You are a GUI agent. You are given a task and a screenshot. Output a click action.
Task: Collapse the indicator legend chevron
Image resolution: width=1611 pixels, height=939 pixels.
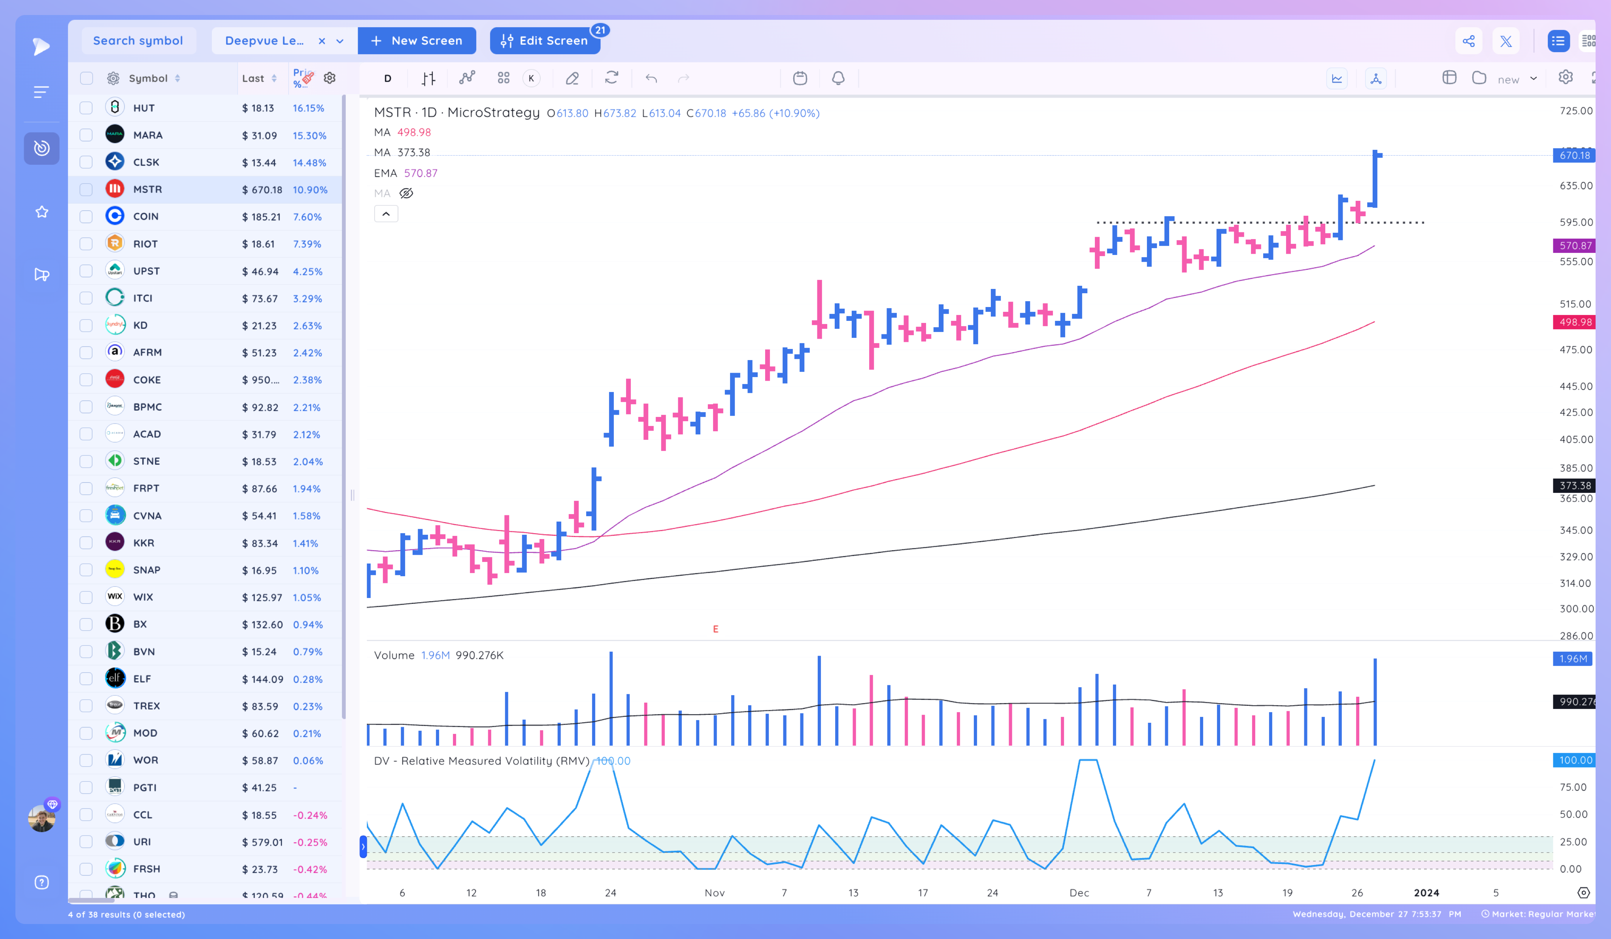pos(386,213)
